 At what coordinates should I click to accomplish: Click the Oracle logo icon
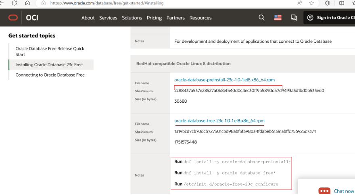13,18
